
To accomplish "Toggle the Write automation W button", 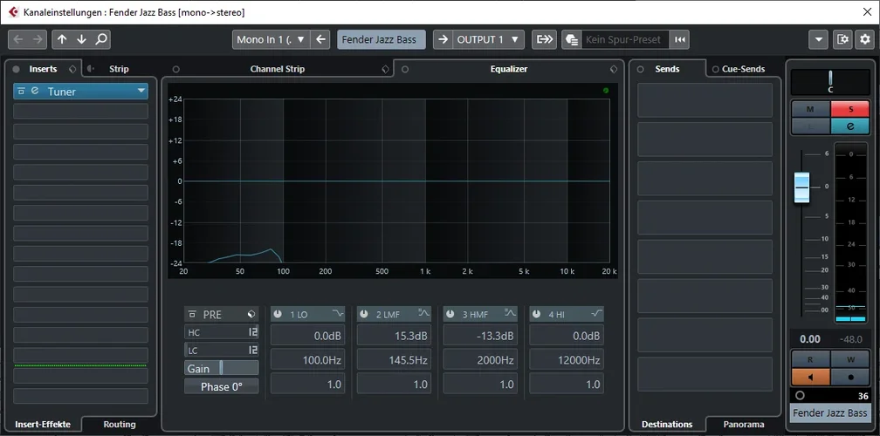I will tap(849, 359).
